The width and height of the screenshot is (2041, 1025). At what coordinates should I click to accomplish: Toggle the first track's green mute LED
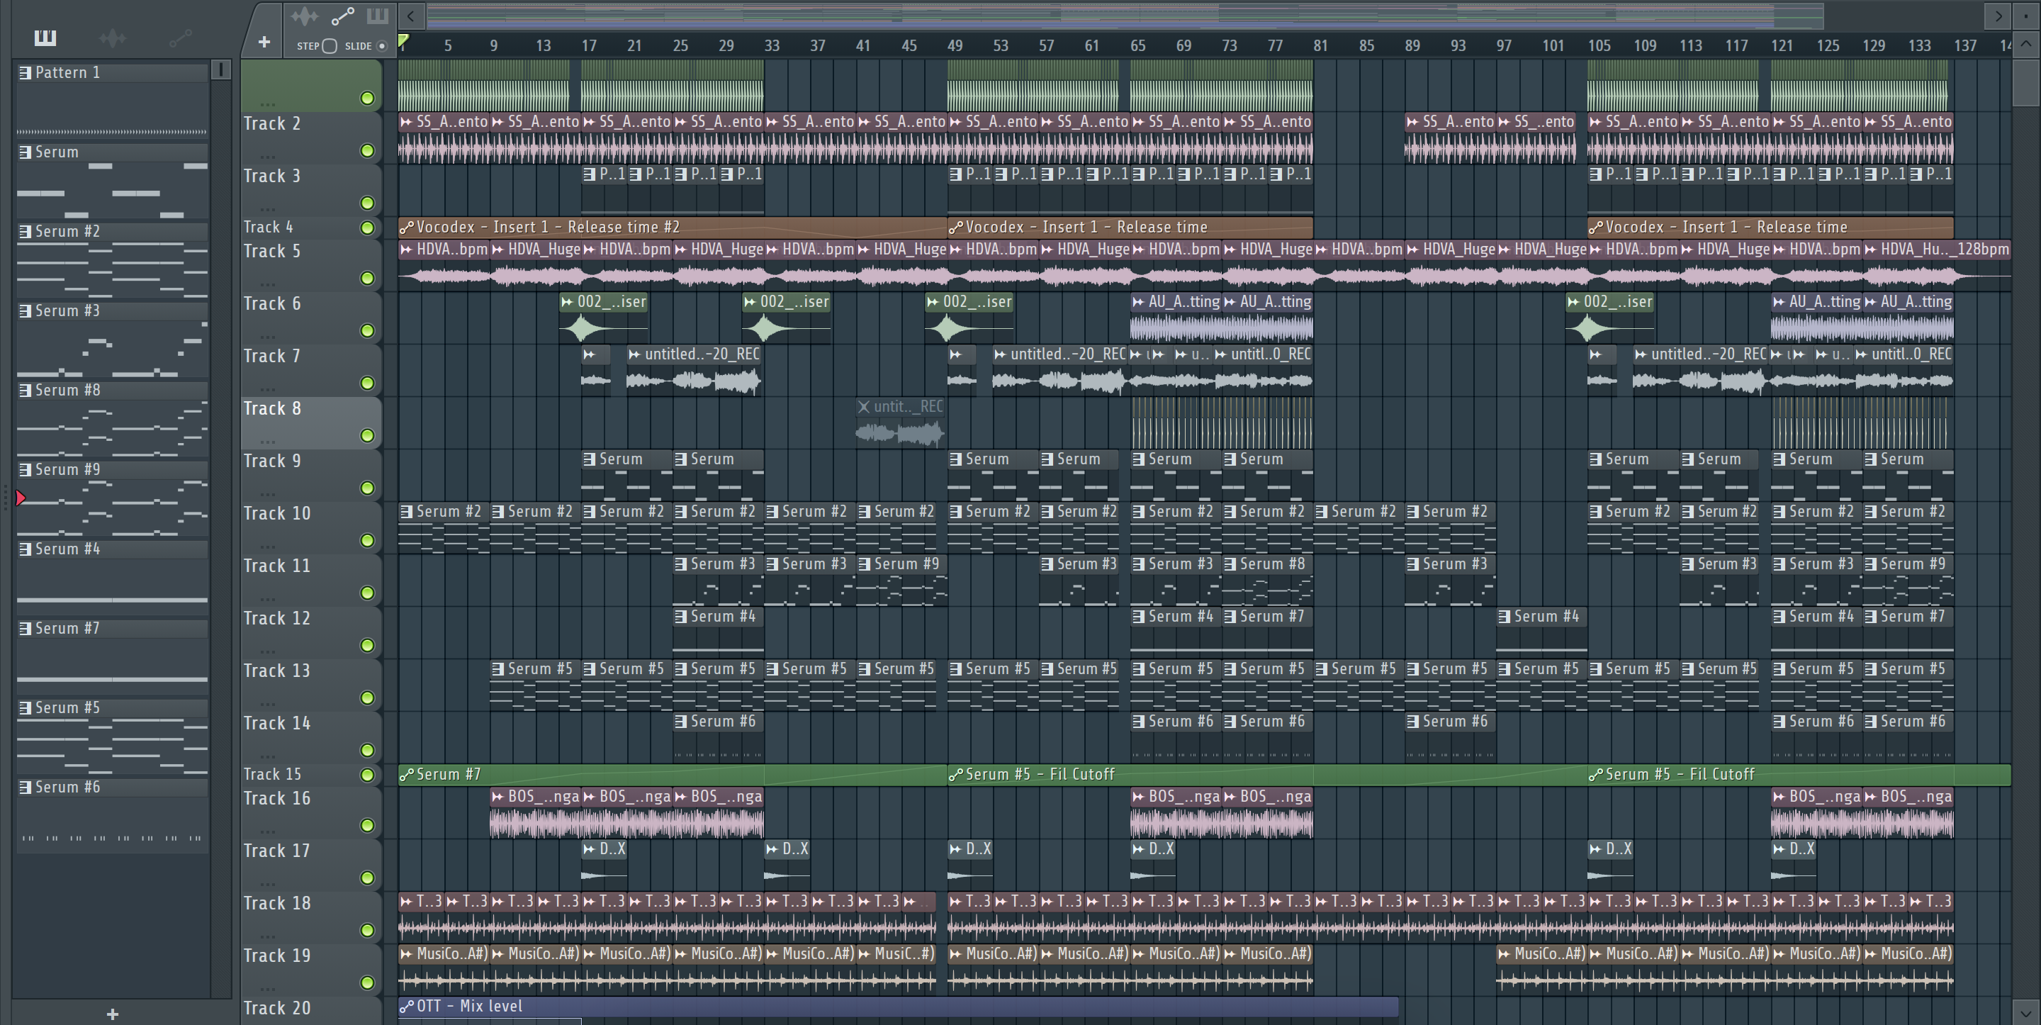[x=367, y=99]
